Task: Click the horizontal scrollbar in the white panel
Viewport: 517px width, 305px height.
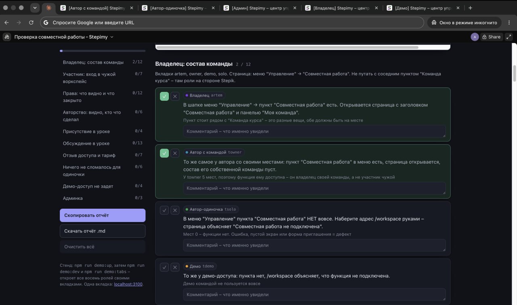Action: tap(287, 47)
